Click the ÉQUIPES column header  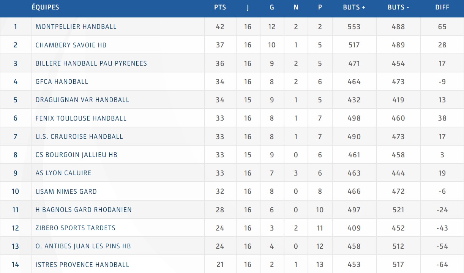tap(45, 7)
